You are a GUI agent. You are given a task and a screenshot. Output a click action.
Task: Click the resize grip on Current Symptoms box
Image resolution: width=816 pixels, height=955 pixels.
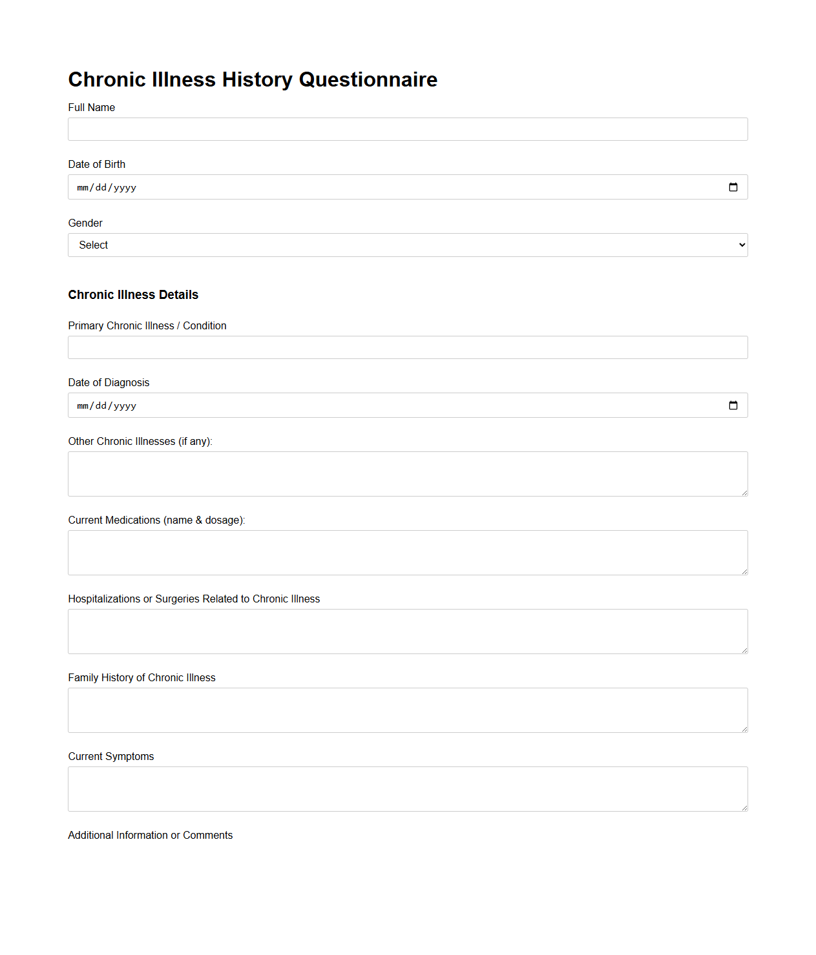[x=744, y=808]
